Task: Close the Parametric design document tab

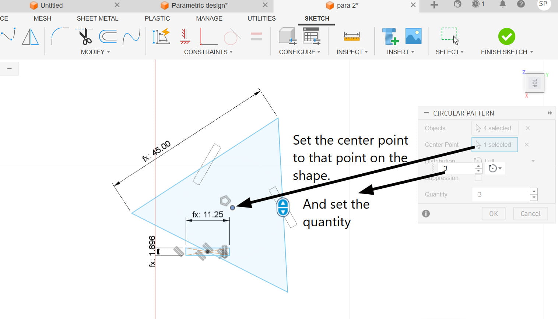Action: pos(265,5)
